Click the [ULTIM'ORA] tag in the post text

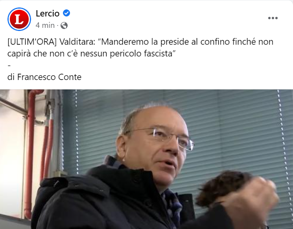coord(32,42)
